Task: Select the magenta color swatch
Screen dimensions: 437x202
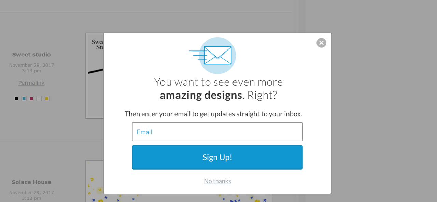Action: (31, 98)
